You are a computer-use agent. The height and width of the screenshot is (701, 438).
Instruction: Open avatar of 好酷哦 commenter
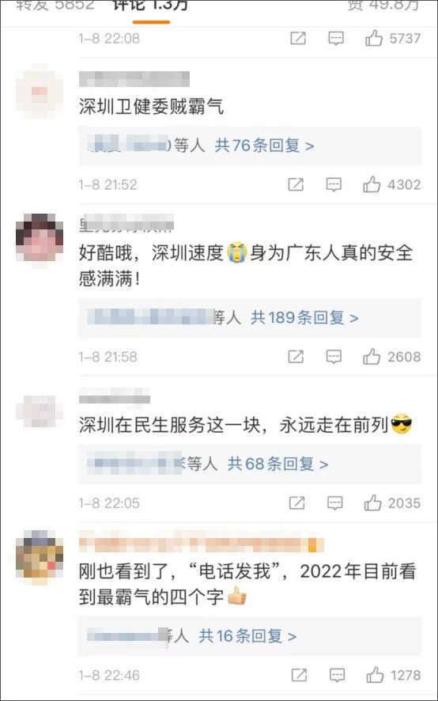pyautogui.click(x=40, y=238)
